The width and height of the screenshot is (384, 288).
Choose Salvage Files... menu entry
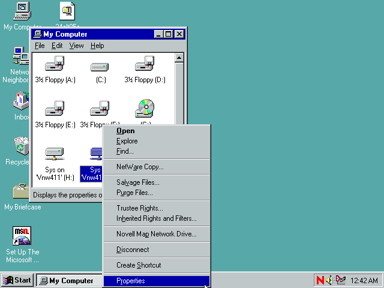point(157,182)
